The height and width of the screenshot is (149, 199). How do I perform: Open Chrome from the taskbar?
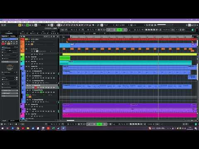click(18, 128)
